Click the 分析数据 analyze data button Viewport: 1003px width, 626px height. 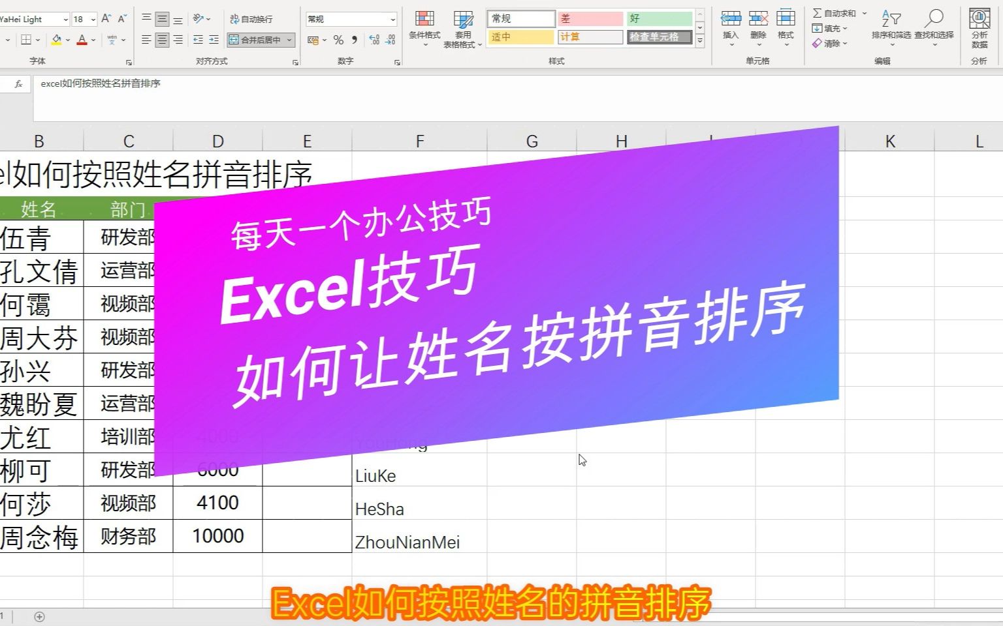pyautogui.click(x=979, y=27)
